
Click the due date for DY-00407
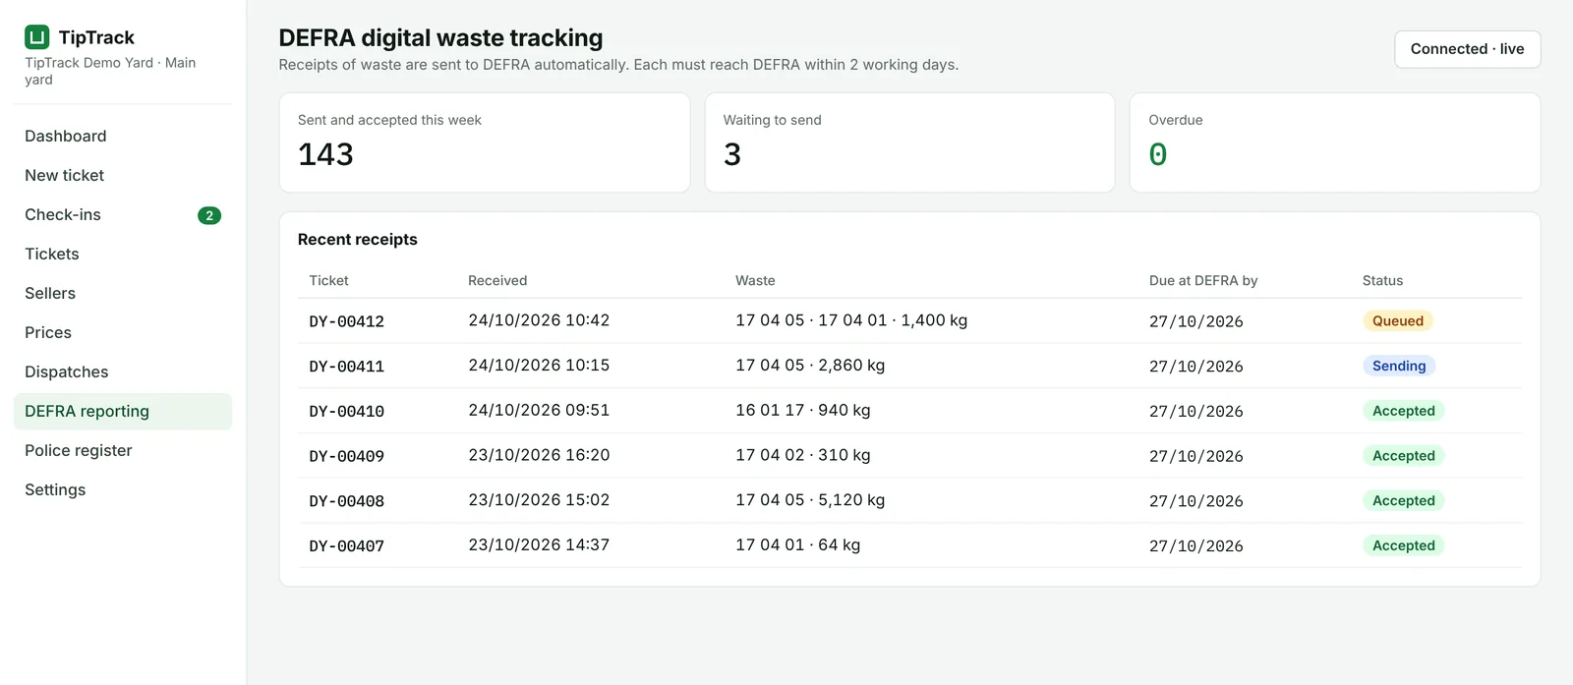pyautogui.click(x=1196, y=546)
